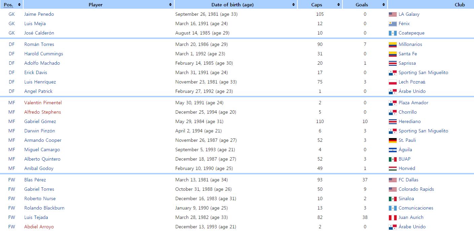
Task: Click the Peru flag icon beside Juan Aurich
Action: pyautogui.click(x=393, y=218)
